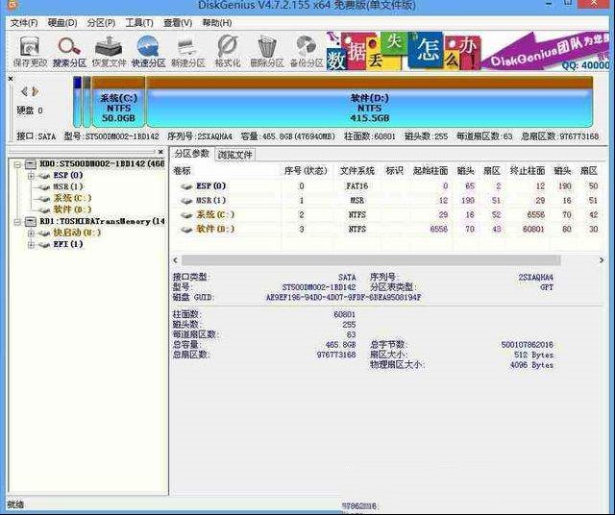Image resolution: width=615 pixels, height=515 pixels.
Task: Click the 文件系统 column header
Action: 357,171
